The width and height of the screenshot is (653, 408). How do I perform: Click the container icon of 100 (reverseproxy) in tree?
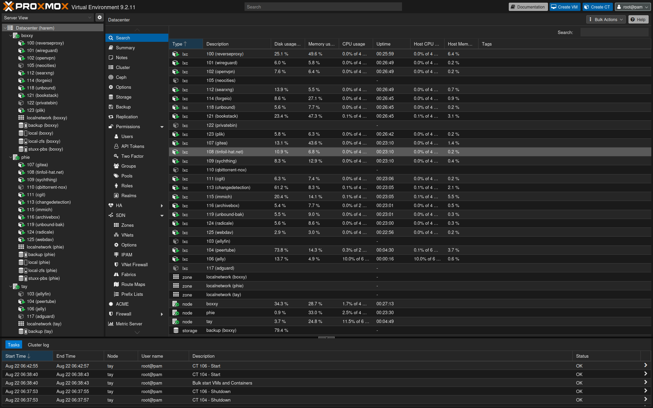[x=21, y=43]
